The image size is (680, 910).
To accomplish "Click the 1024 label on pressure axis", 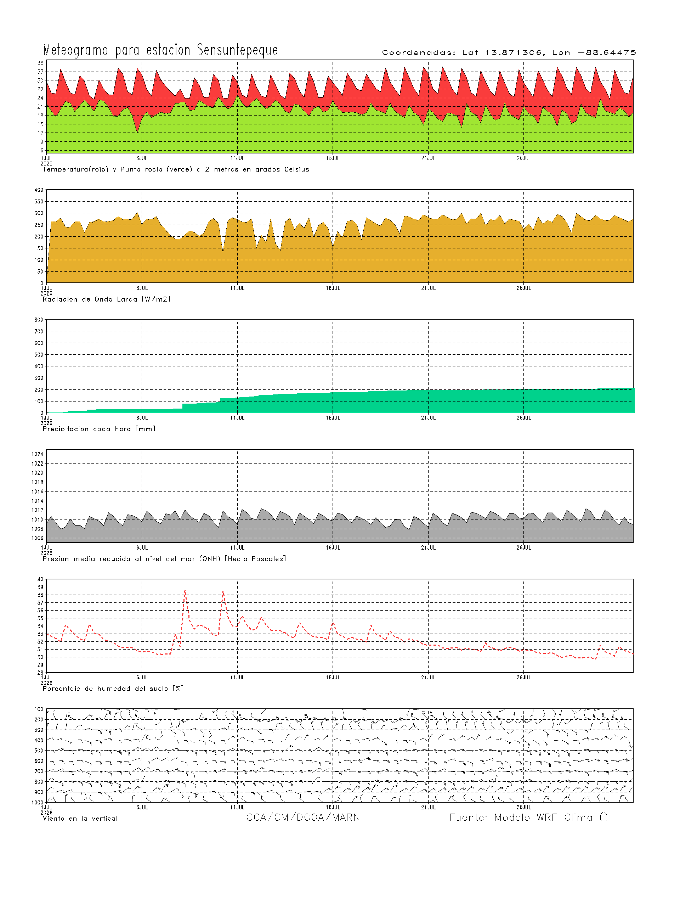I will 38,454.
